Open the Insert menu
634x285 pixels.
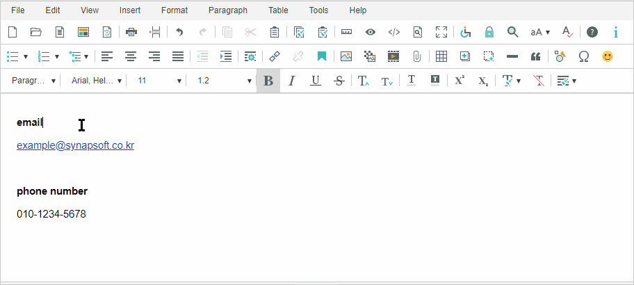tap(129, 10)
